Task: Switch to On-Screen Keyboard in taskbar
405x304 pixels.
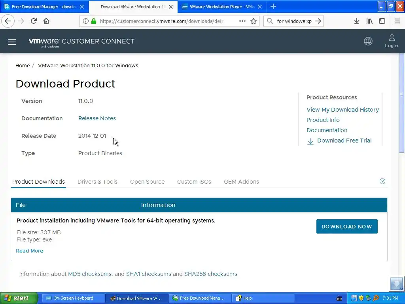Action: click(x=73, y=298)
